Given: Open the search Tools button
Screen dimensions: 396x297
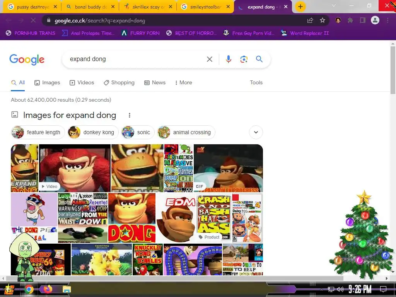Looking at the screenshot, I should click(x=256, y=83).
